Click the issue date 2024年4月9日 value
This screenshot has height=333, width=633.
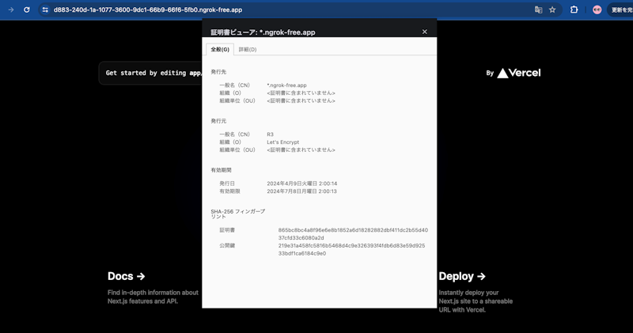point(302,184)
